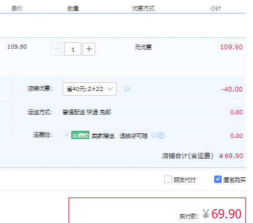Click the 无优惠 text
253x223 pixels.
(143, 47)
